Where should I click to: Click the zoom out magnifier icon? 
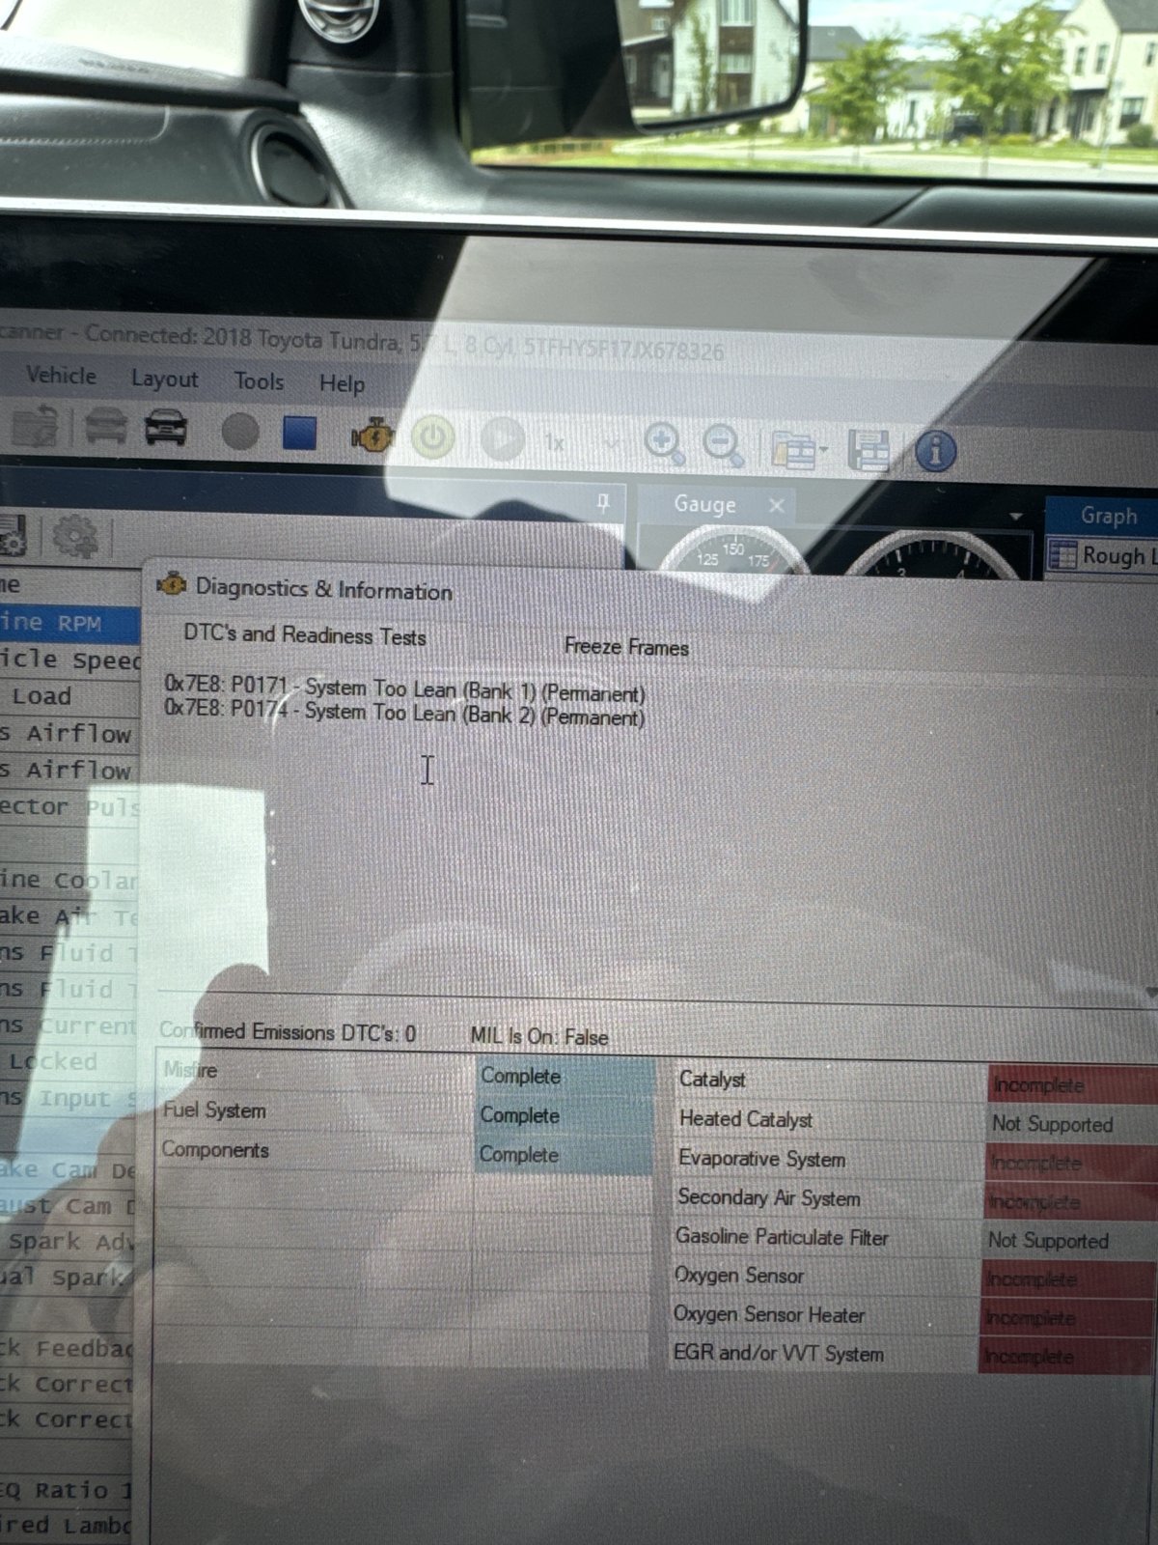coord(723,444)
